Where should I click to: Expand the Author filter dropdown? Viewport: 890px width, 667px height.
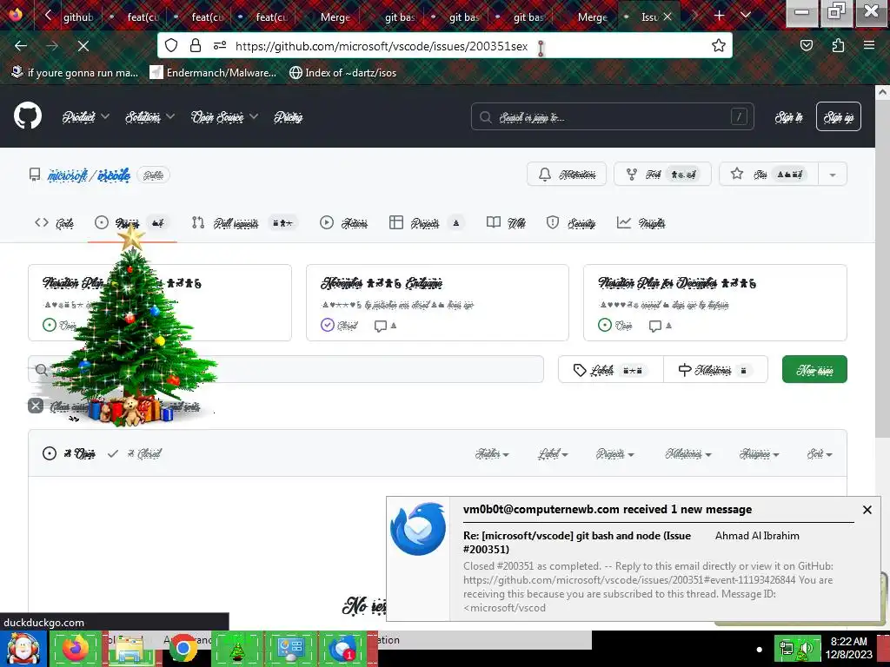tap(492, 453)
